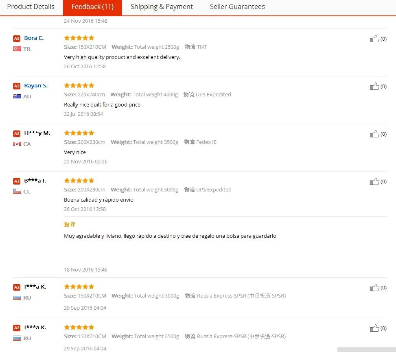Open the Seller Guarantees tab

tap(237, 7)
